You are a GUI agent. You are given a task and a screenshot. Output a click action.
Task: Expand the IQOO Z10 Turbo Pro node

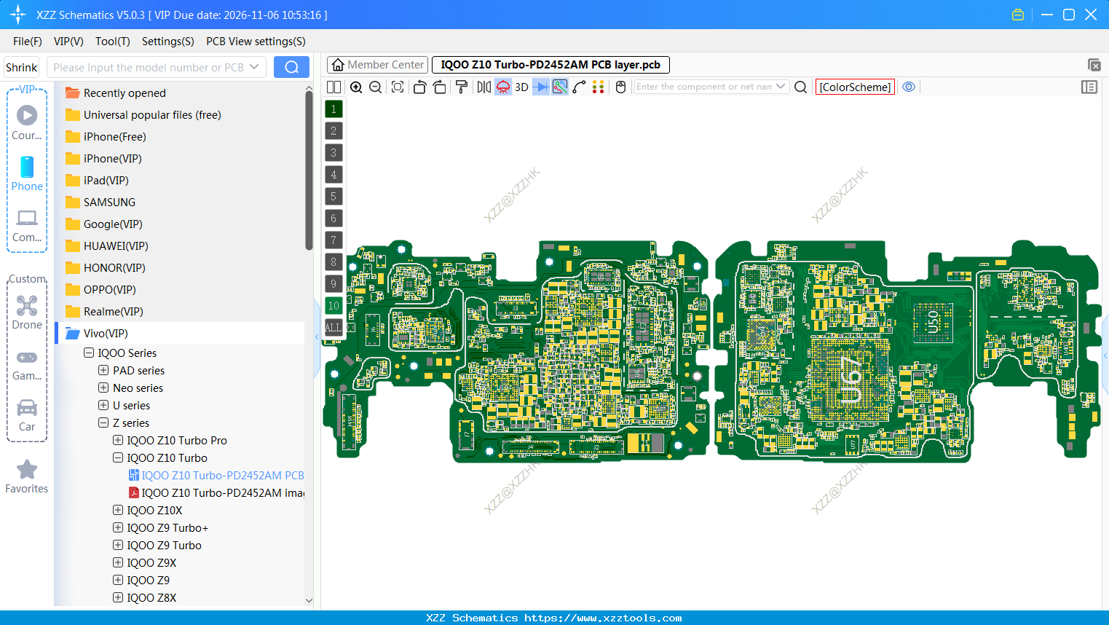117,440
